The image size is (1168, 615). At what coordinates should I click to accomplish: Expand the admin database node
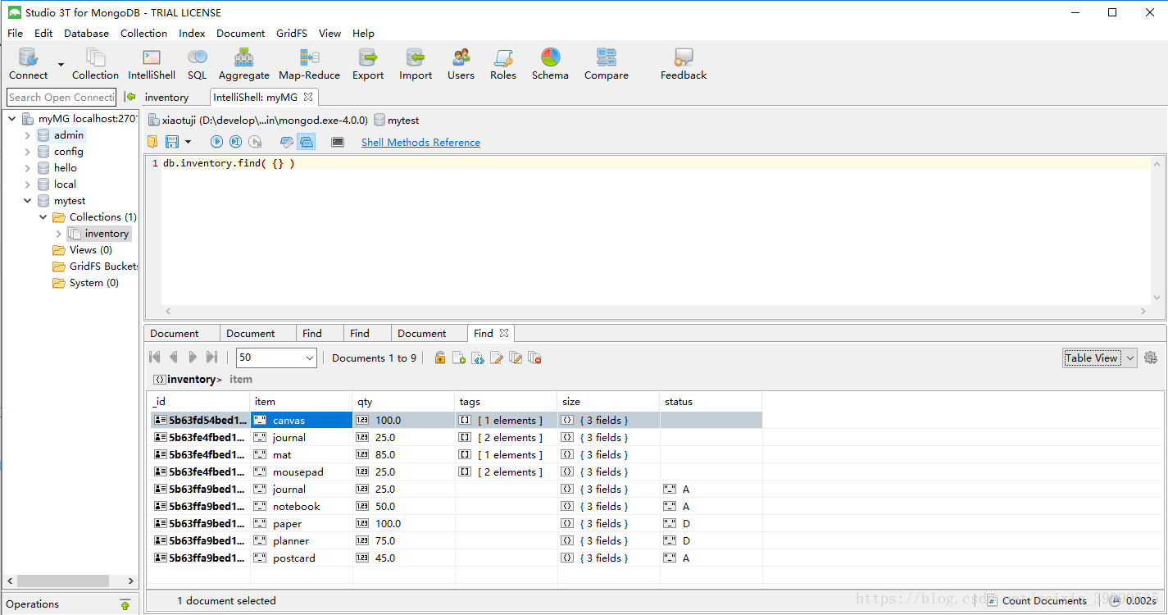pos(27,135)
